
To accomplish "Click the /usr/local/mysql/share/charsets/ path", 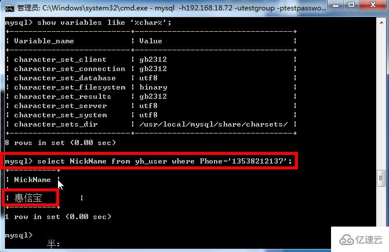I will pyautogui.click(x=213, y=124).
